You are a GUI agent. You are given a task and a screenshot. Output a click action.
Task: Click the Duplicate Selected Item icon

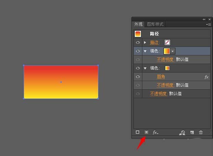pyautogui.click(x=192, y=132)
